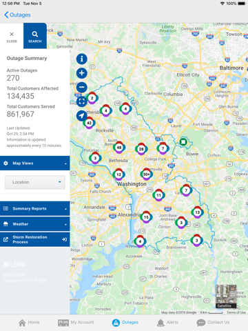Switch to the My Account tab
Screen dimensions: 248x331
pyautogui.click(x=76, y=323)
